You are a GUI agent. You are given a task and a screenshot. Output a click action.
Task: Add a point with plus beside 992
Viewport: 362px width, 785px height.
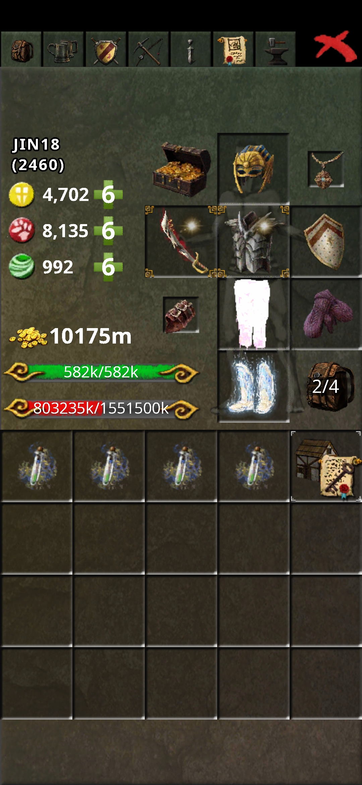pyautogui.click(x=108, y=267)
